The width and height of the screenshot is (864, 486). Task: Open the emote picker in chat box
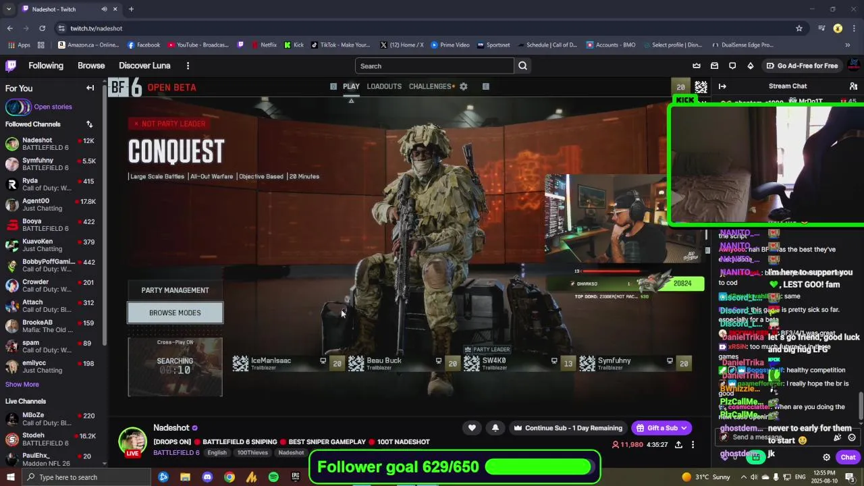click(852, 437)
